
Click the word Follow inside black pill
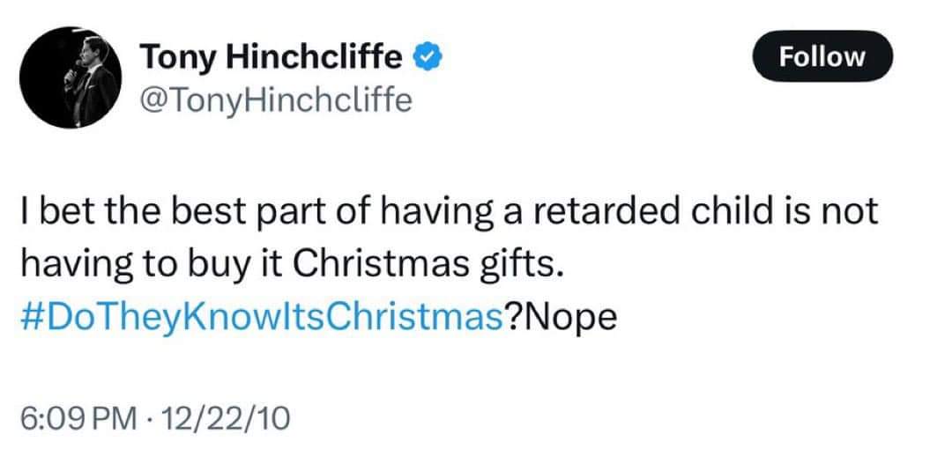pos(822,57)
